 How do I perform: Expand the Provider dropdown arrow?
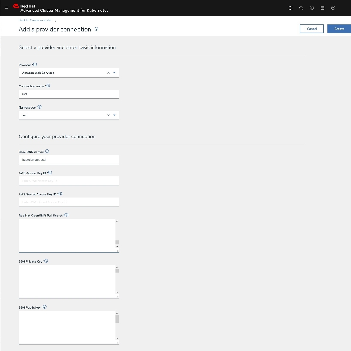pos(114,73)
